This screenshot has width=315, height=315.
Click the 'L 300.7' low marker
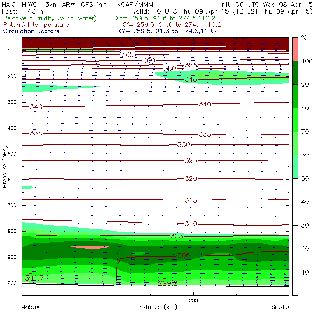34,275
